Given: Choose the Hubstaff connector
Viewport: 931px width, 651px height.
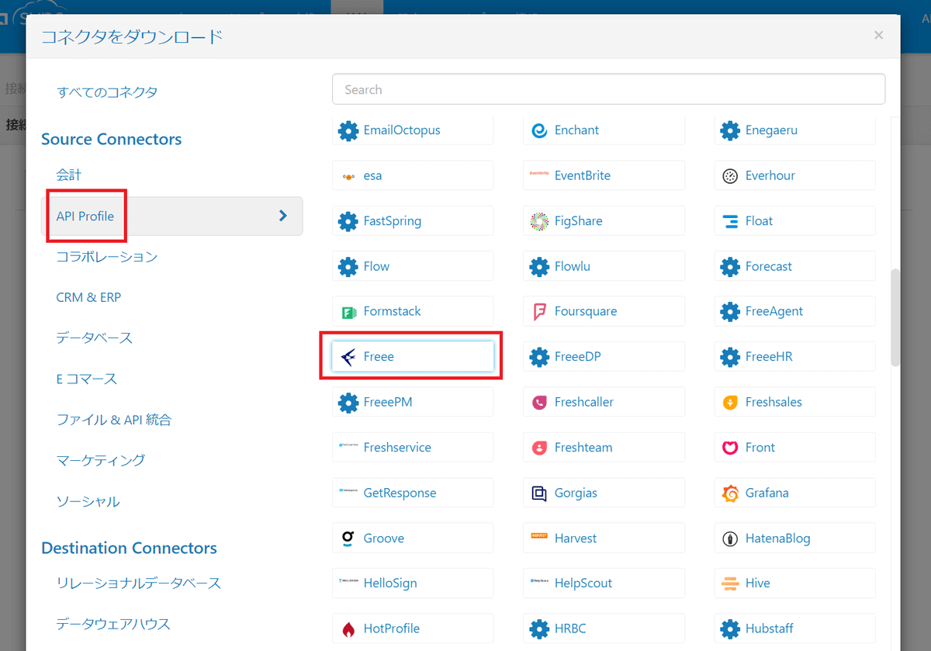Looking at the screenshot, I should tap(794, 628).
